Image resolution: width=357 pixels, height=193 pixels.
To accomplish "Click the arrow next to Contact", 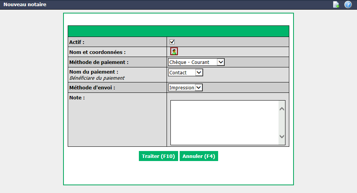I will [x=199, y=72].
